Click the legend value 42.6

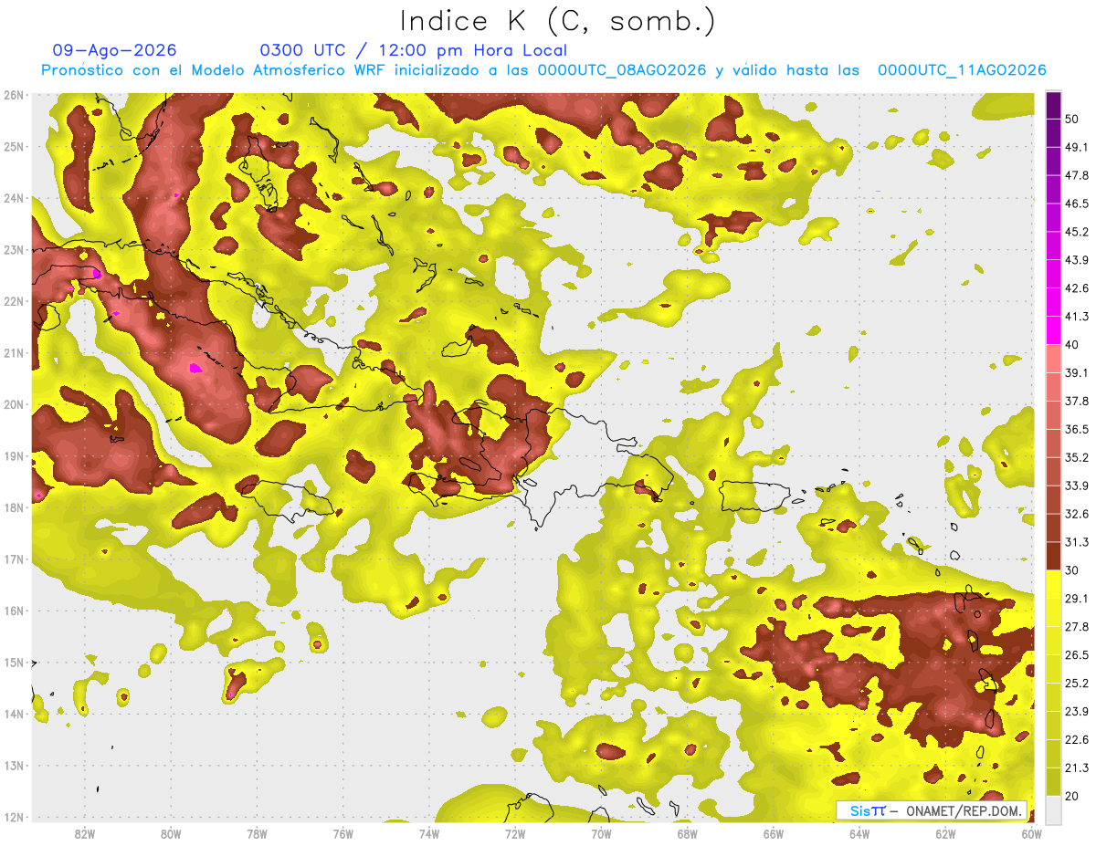click(1077, 288)
